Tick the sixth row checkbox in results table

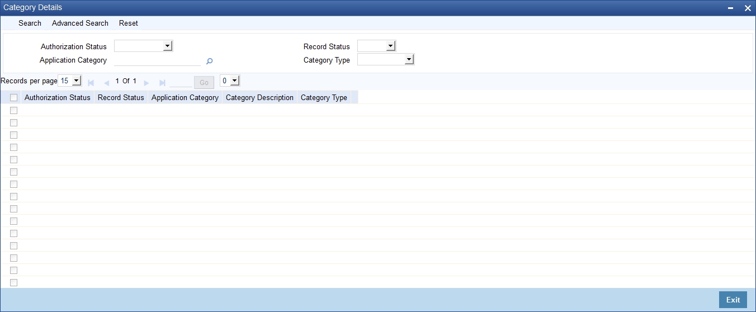[14, 172]
